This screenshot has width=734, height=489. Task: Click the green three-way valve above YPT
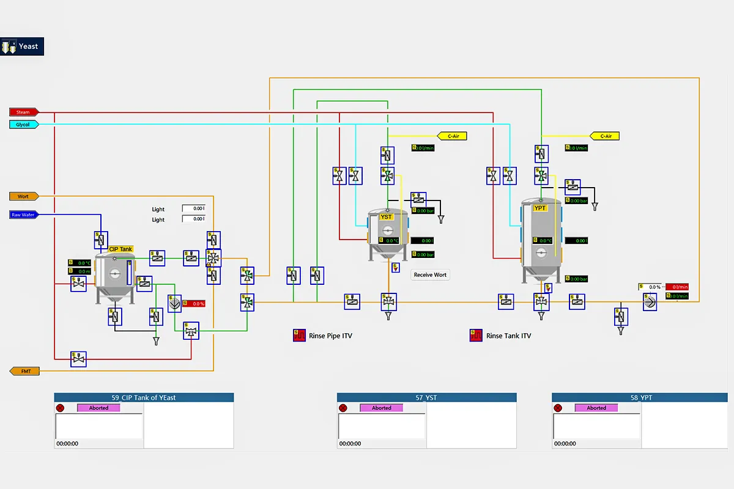click(541, 176)
